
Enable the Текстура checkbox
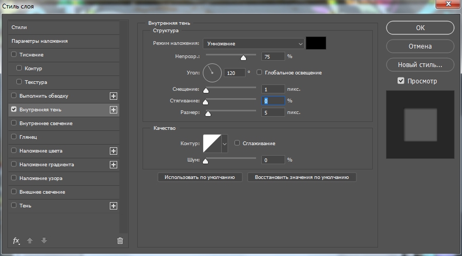tap(19, 82)
